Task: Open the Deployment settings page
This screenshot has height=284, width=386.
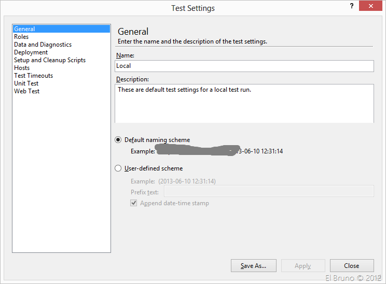Action: [x=31, y=52]
